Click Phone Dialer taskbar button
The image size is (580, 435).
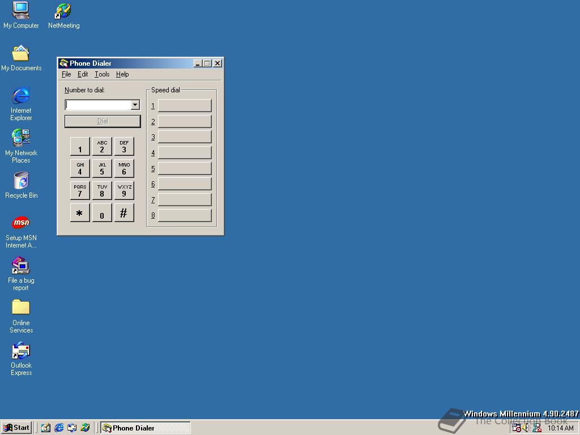(x=146, y=428)
